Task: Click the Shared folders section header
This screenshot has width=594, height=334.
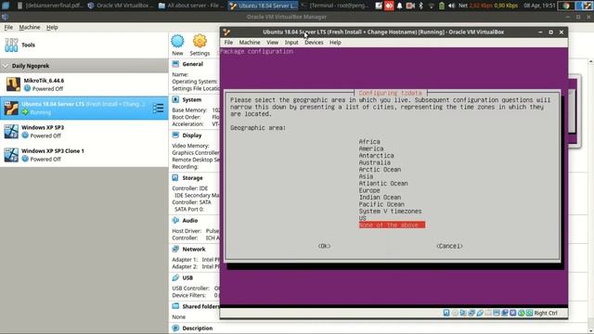Action: [200, 306]
